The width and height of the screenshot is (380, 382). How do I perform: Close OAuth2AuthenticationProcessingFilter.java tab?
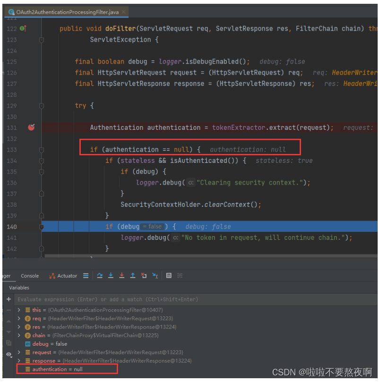123,12
